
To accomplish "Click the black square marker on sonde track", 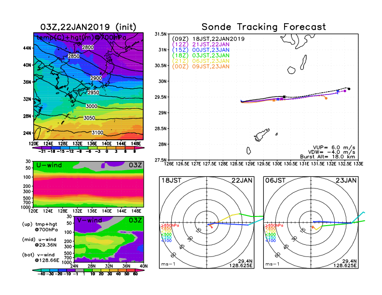I will point(284,97).
